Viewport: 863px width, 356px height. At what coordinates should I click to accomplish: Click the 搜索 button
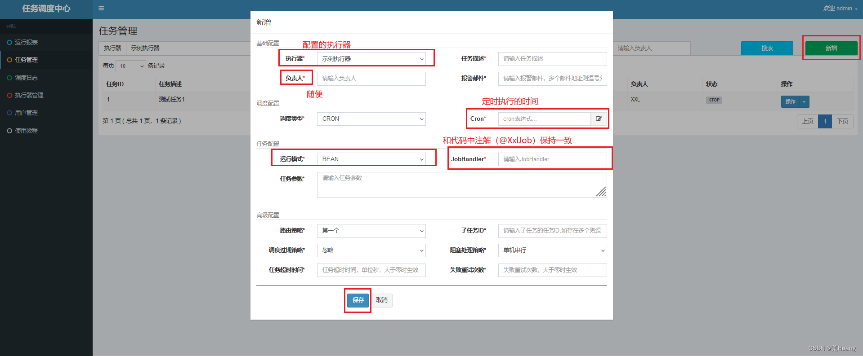(767, 48)
